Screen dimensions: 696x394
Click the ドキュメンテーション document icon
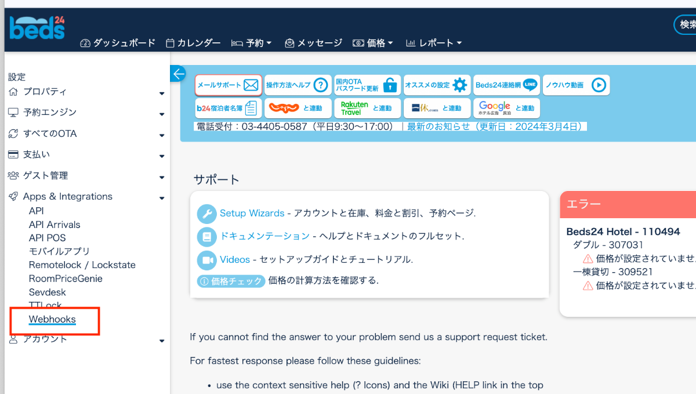tap(206, 236)
